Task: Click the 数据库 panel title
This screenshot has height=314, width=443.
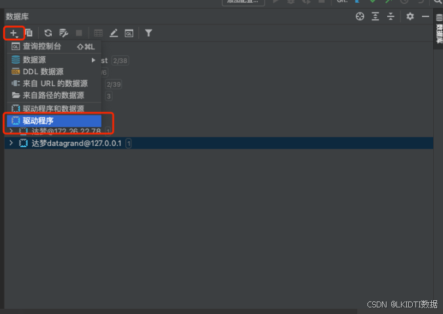Action: (x=17, y=16)
